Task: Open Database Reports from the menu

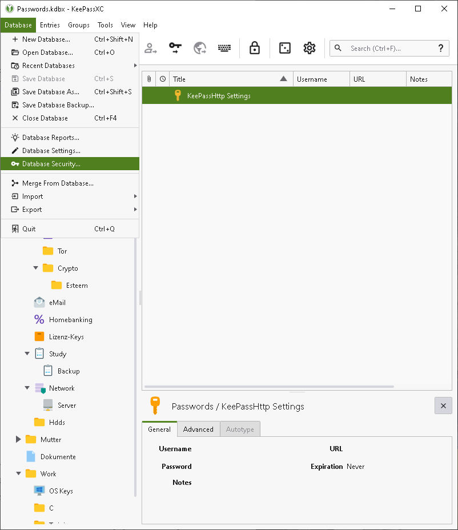Action: coord(70,138)
